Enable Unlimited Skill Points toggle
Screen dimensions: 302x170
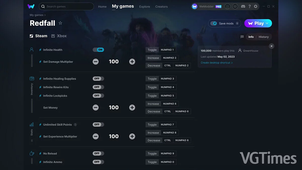(x=98, y=124)
